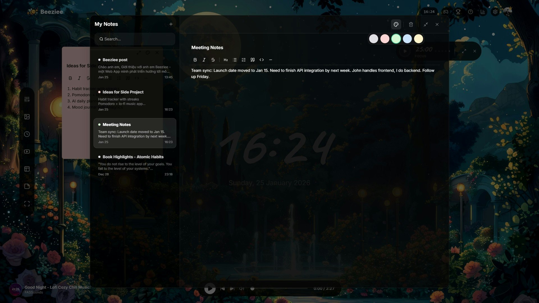This screenshot has width=539, height=303.
Task: Insert H2 heading in Meeting Notes
Action: (226, 60)
